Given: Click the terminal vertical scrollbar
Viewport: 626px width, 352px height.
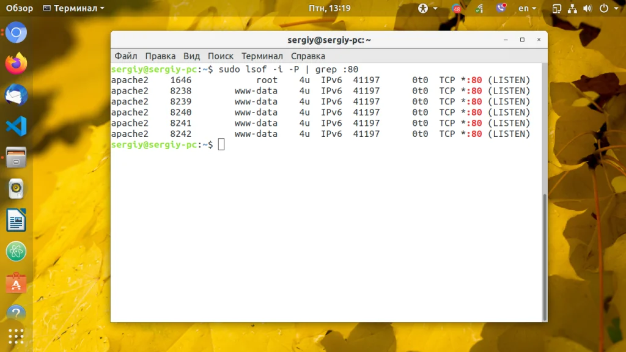Looking at the screenshot, I should point(545,257).
